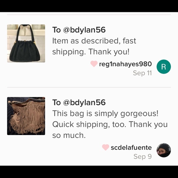
Task: Open @bdylan56 mention in second review
Action: coord(84,103)
